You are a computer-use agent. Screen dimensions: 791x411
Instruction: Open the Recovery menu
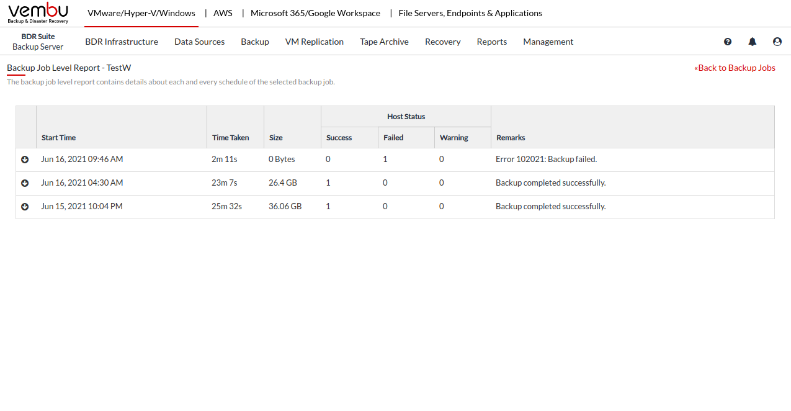click(x=442, y=42)
